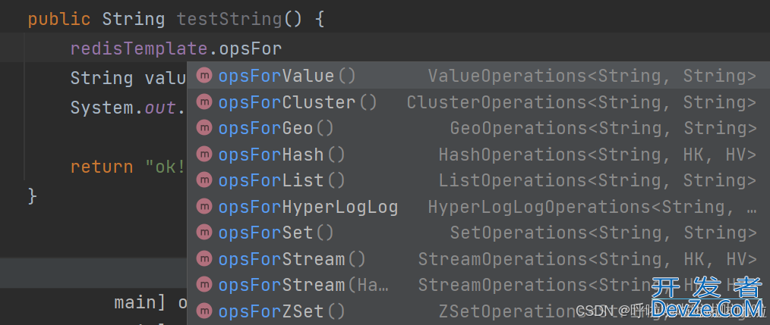Click the method icon beside opsForHyperLogLog
The image size is (770, 325).
[204, 206]
